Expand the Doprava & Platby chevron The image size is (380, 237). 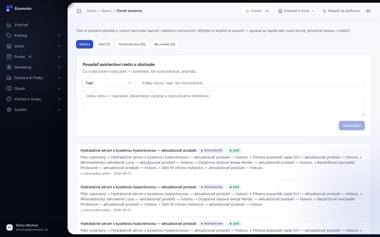(59, 78)
